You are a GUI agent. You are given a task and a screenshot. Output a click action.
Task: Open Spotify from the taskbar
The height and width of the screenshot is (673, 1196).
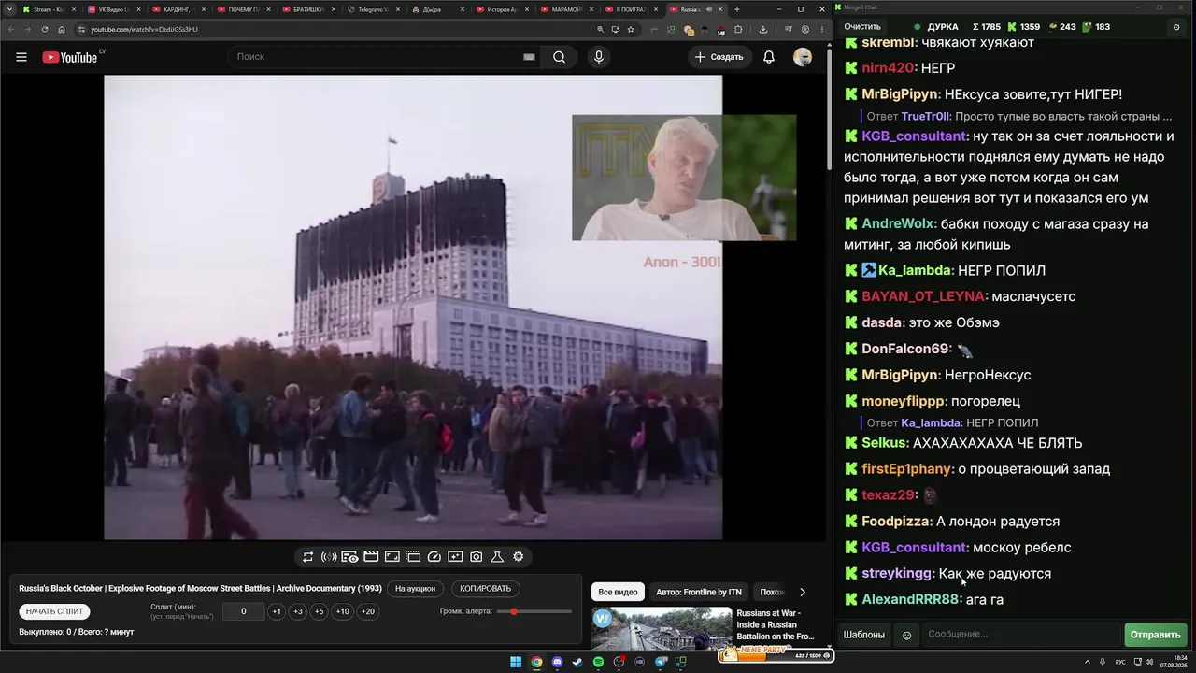(598, 662)
